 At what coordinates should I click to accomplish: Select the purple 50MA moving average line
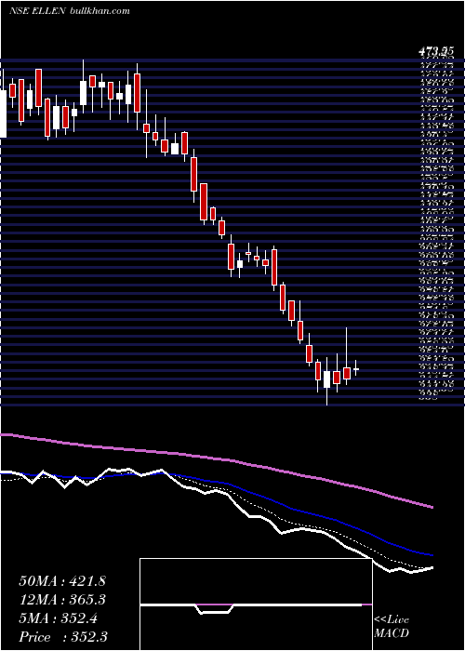click(x=216, y=458)
